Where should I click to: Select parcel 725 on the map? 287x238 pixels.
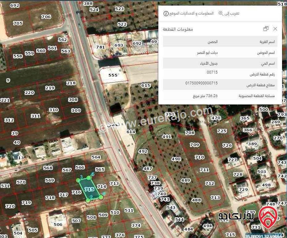[x=222, y=131]
